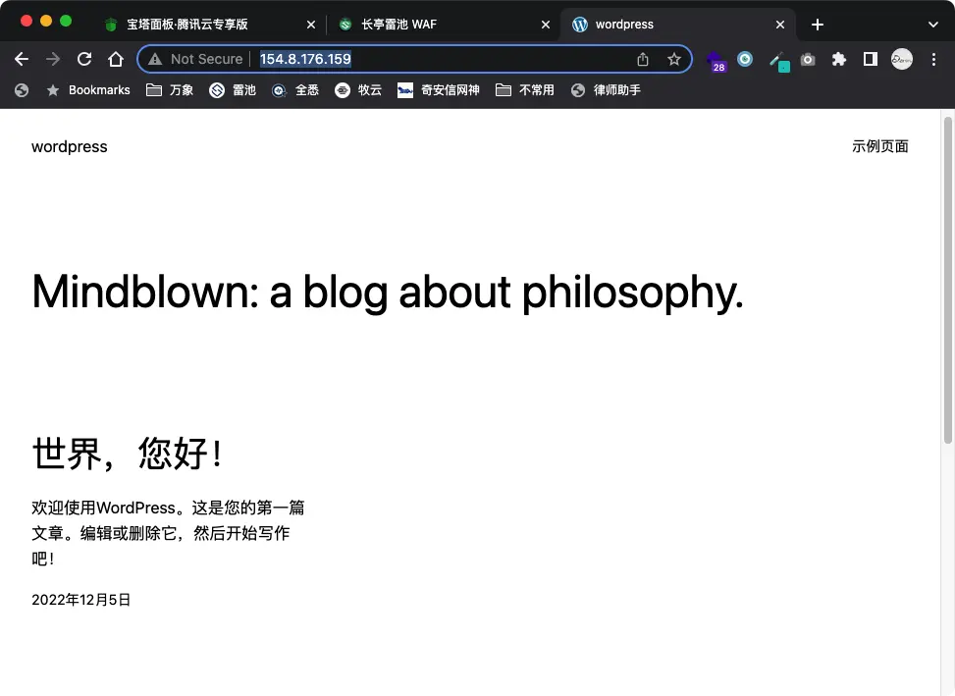This screenshot has width=955, height=696.
Task: Click the camera screenshot extension
Action: [808, 59]
